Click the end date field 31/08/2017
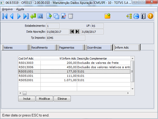 coord(92,32)
